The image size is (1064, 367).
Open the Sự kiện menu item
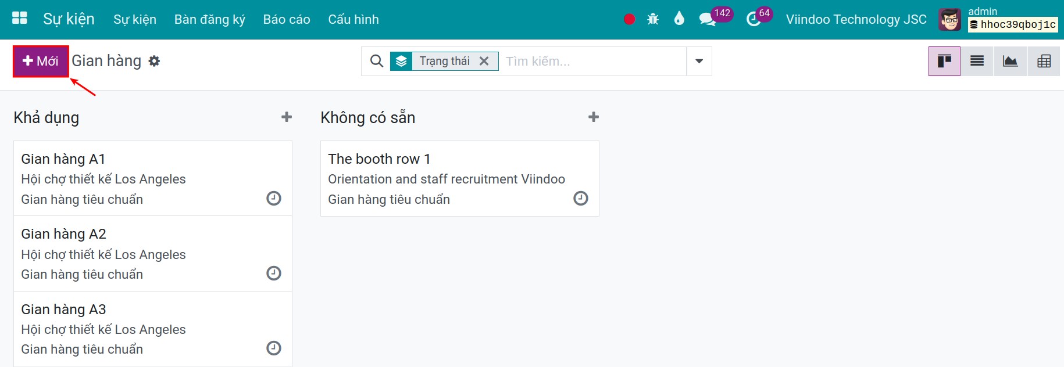pos(135,19)
